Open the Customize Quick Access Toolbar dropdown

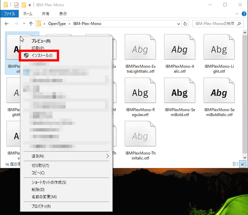(x=30, y=5)
